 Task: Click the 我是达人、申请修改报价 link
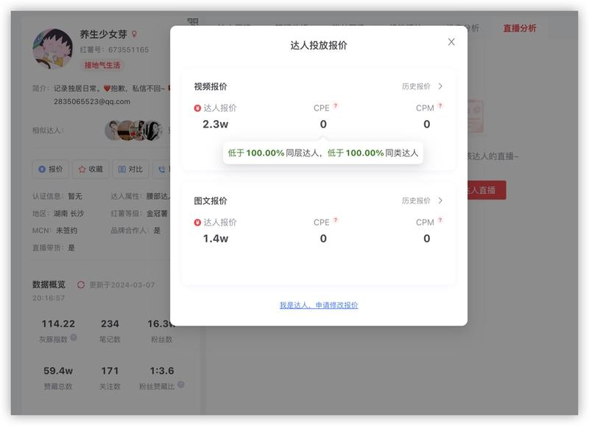point(319,305)
